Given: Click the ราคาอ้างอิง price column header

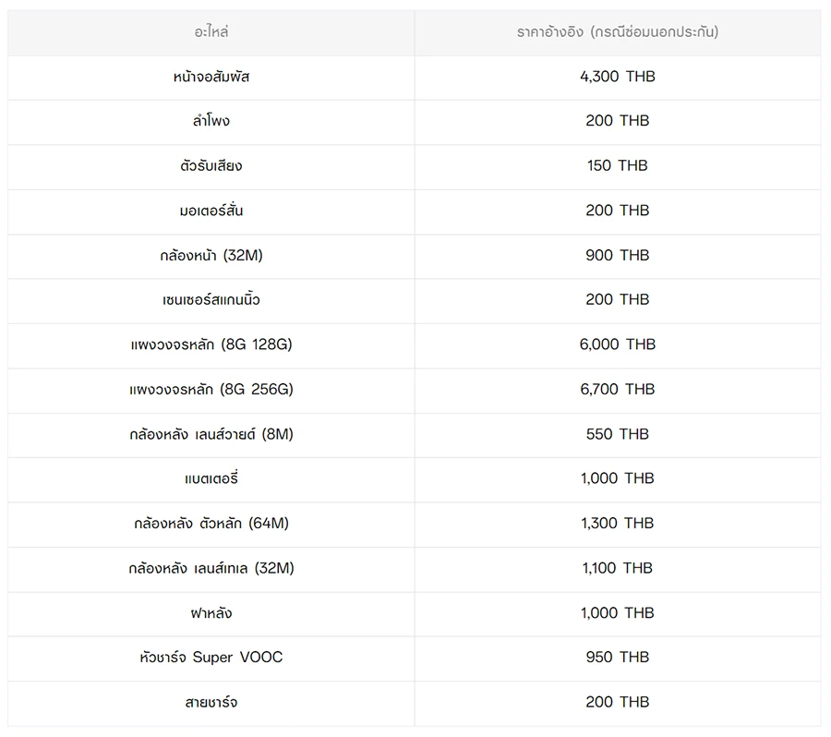Looking at the screenshot, I should [x=617, y=32].
